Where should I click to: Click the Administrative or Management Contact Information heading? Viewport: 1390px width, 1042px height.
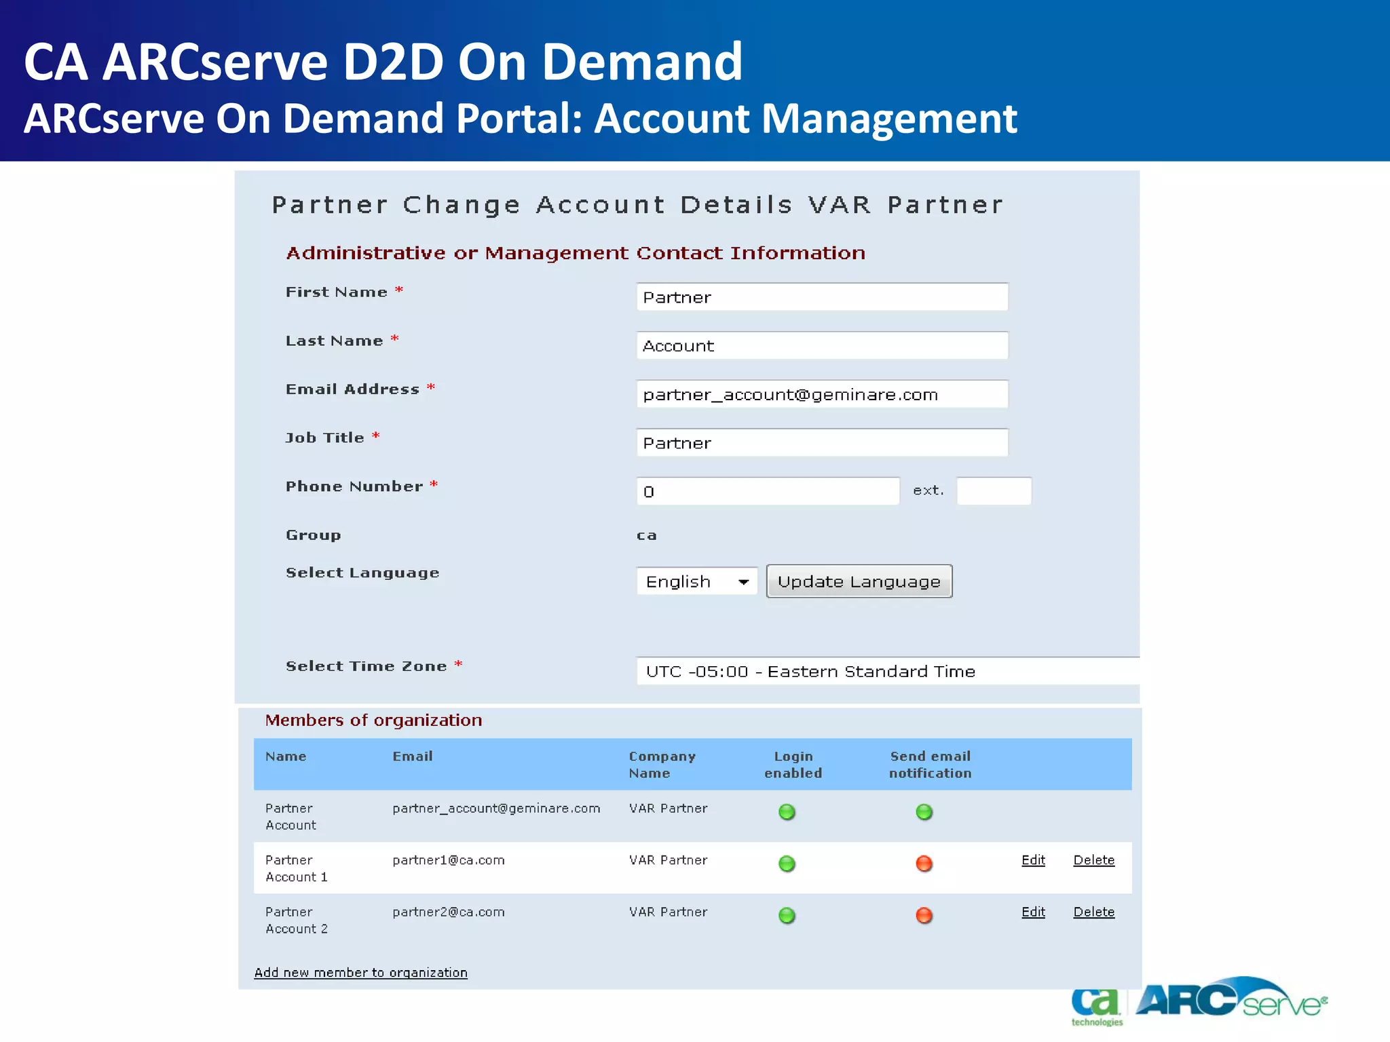pos(576,253)
